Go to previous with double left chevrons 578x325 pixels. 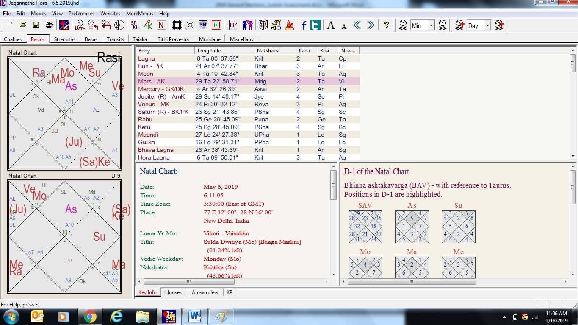coord(357,25)
